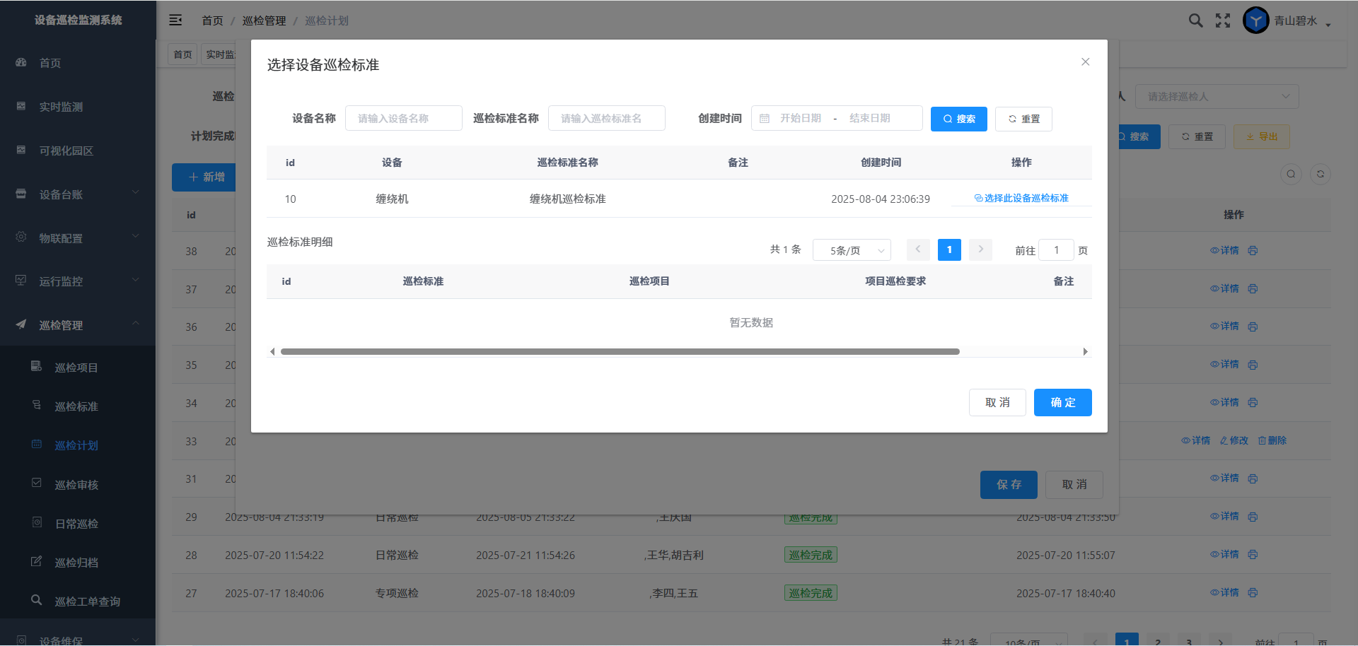The width and height of the screenshot is (1358, 646).
Task: Click the blue 搜索 button in dialog
Action: point(958,119)
